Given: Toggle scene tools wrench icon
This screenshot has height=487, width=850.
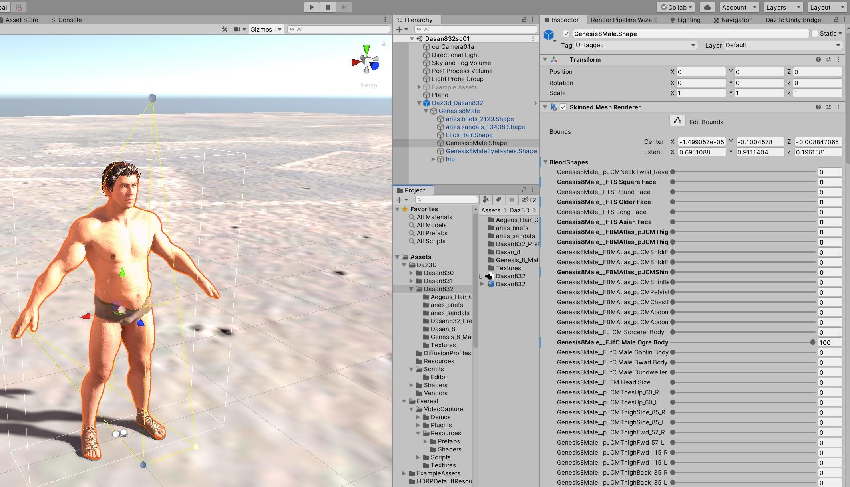Looking at the screenshot, I should pyautogui.click(x=225, y=29).
